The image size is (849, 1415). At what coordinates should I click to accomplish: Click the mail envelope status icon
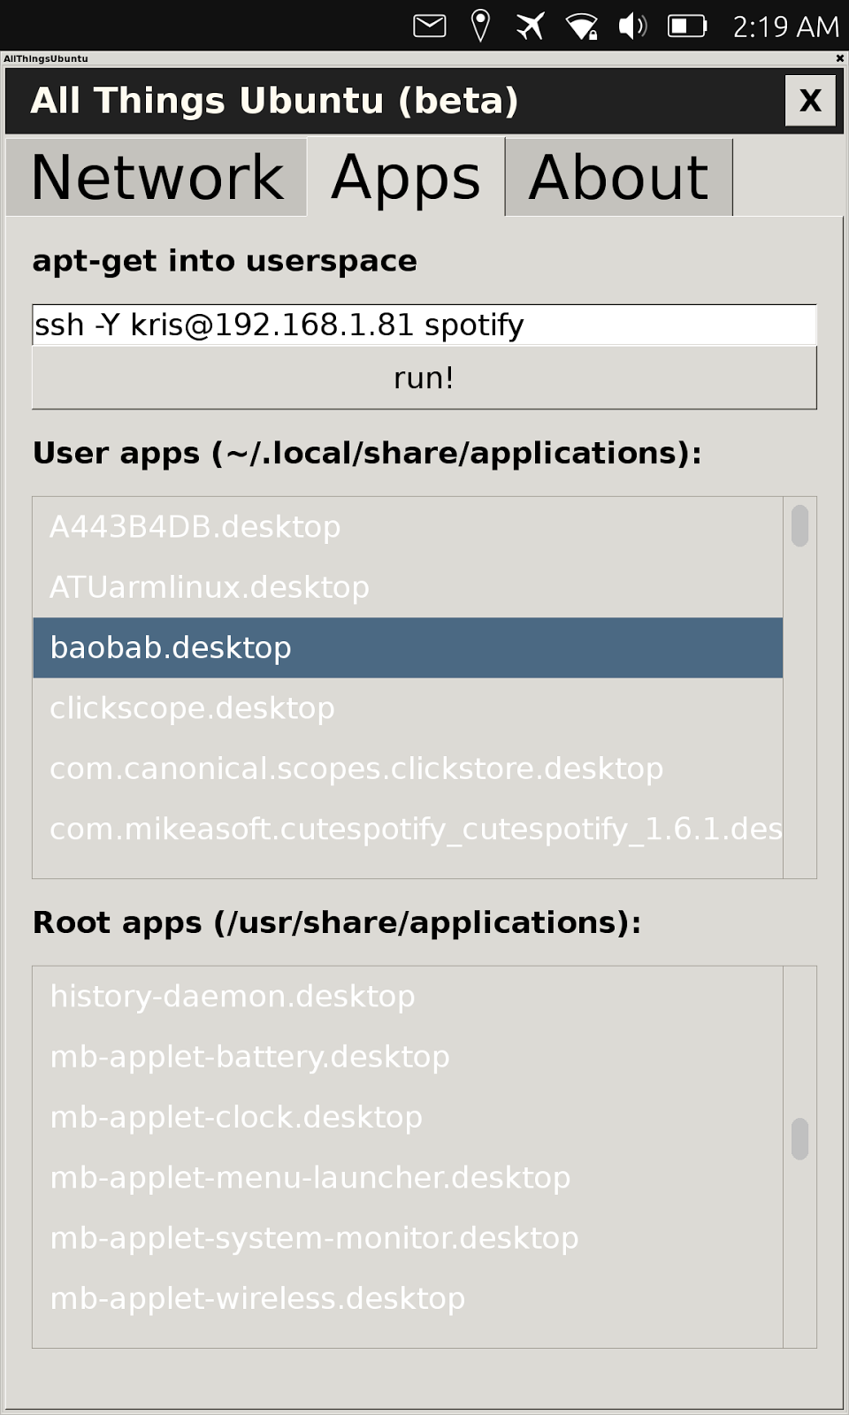coord(430,26)
